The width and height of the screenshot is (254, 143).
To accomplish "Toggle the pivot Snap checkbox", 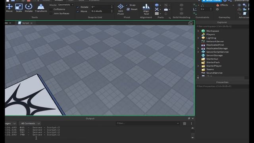I will [x=127, y=5].
